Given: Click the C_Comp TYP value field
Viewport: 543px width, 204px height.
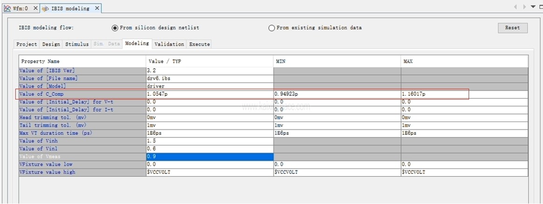Looking at the screenshot, I should [209, 94].
